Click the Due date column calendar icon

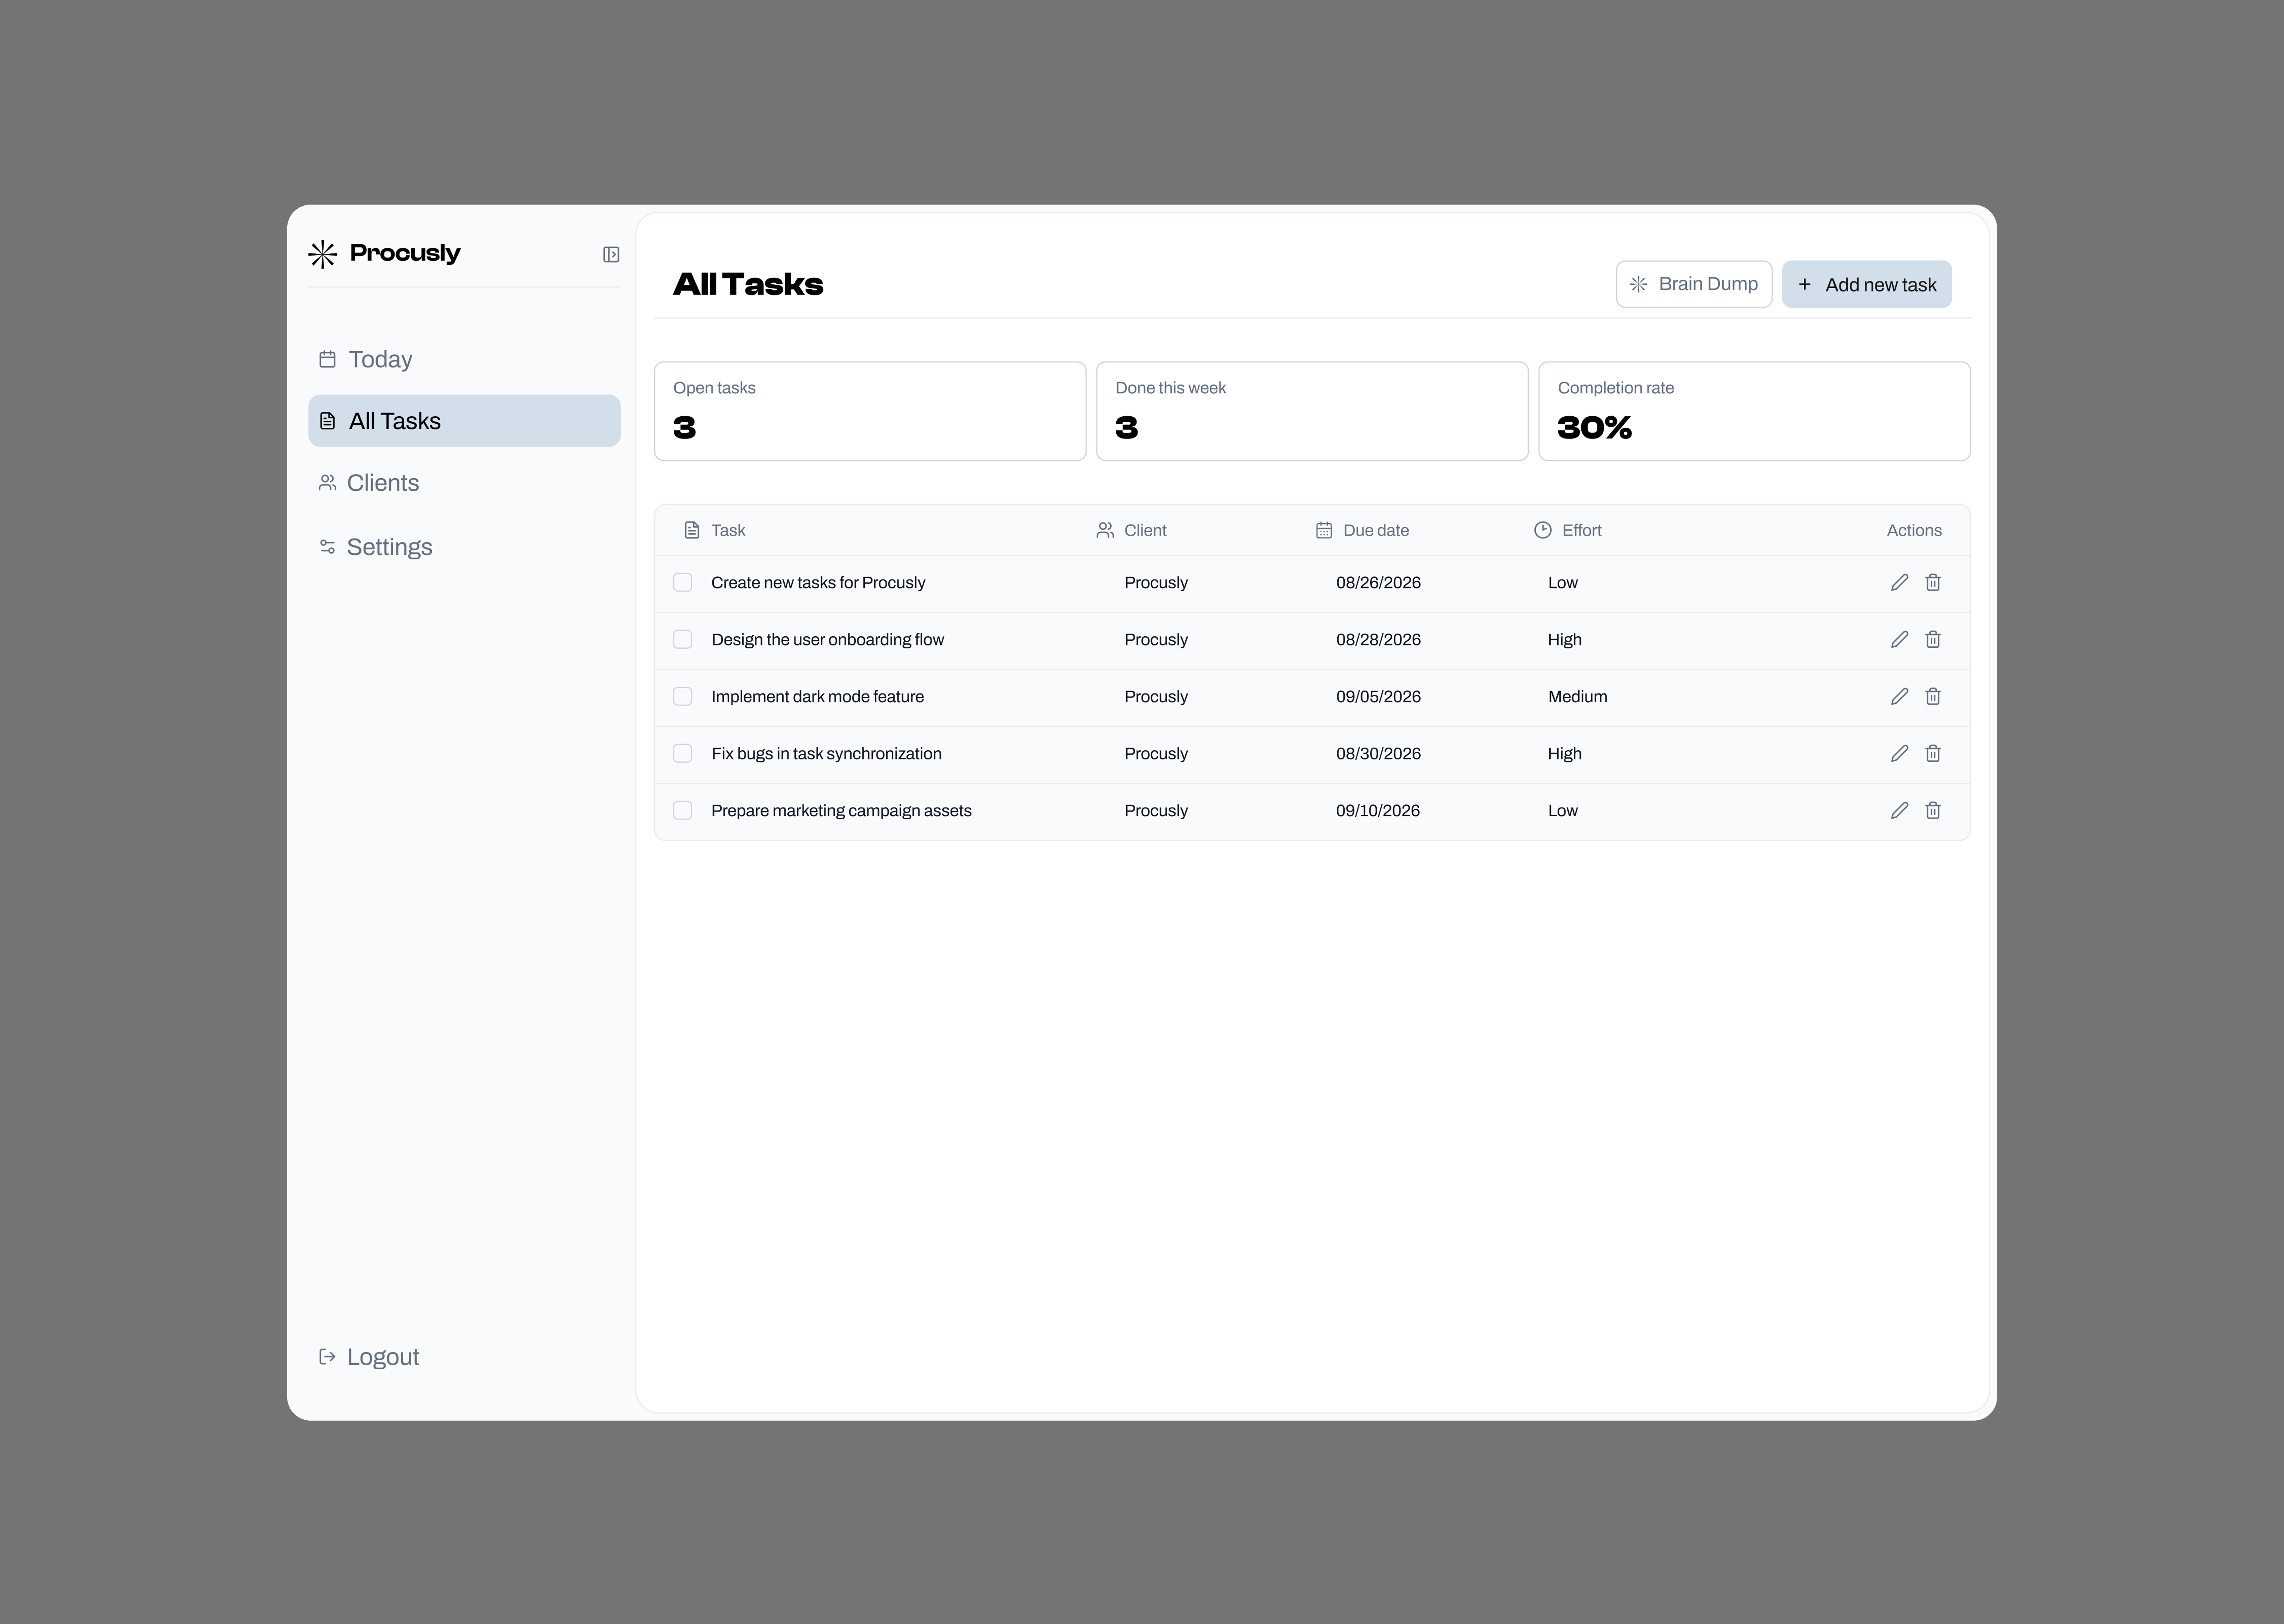(1324, 530)
